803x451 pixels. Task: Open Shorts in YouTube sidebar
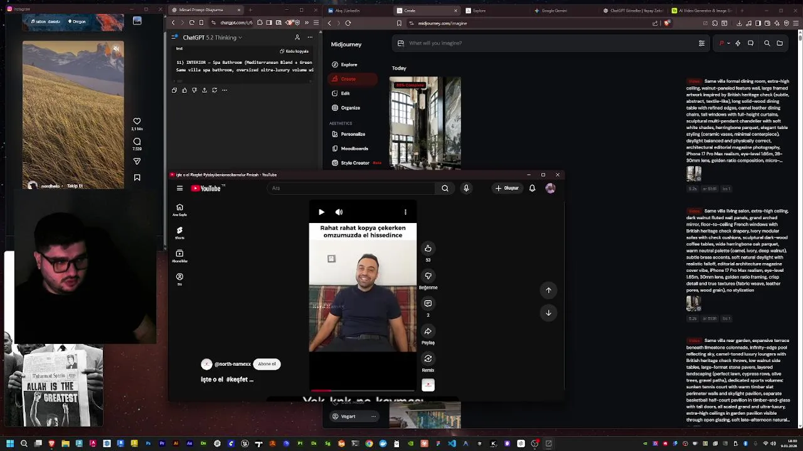179,233
